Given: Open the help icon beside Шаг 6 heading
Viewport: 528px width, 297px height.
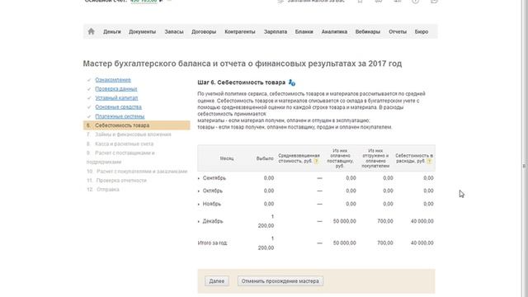Looking at the screenshot, I should point(292,82).
